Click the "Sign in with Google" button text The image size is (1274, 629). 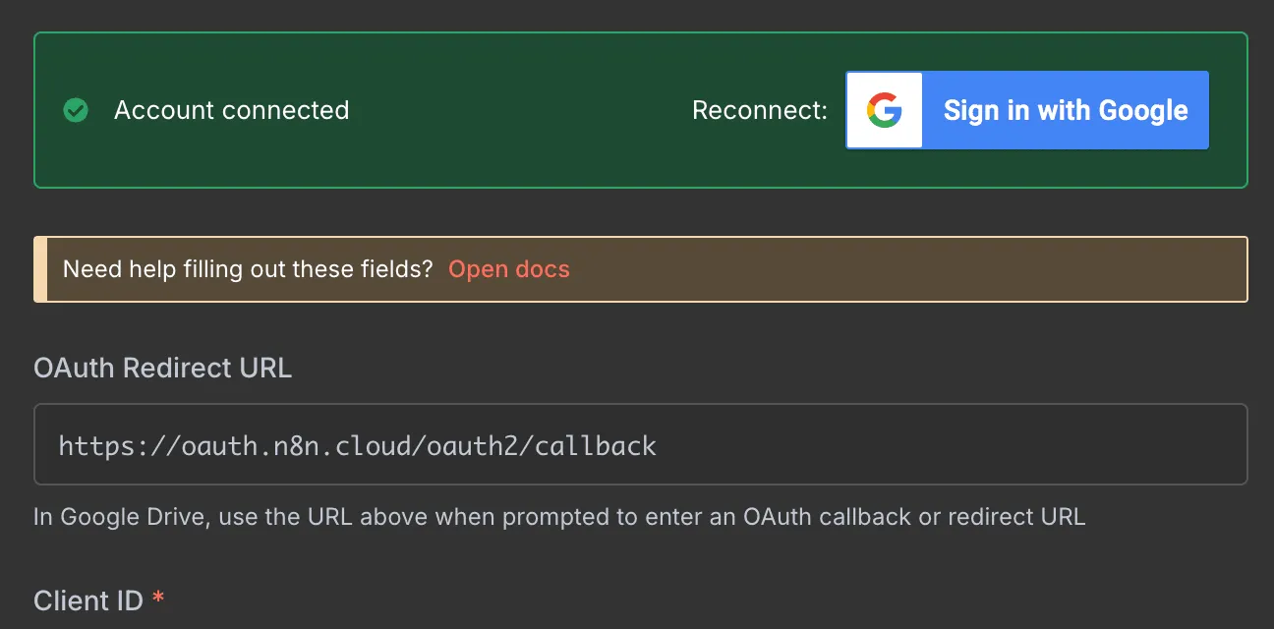[1064, 110]
